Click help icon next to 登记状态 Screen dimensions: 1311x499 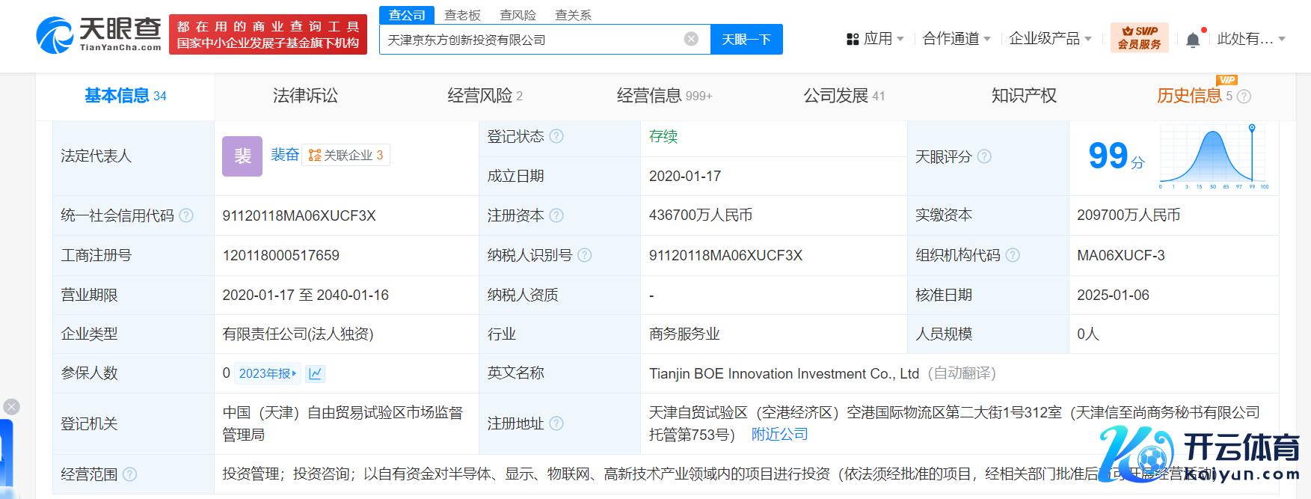tap(556, 136)
